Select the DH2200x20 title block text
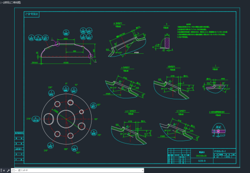The height and width of the screenshot is (173, 250). coord(201,156)
